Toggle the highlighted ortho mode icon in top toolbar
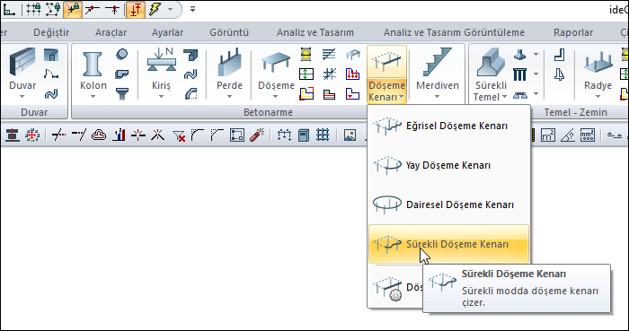Viewport: 629px width, 331px height. 135,10
